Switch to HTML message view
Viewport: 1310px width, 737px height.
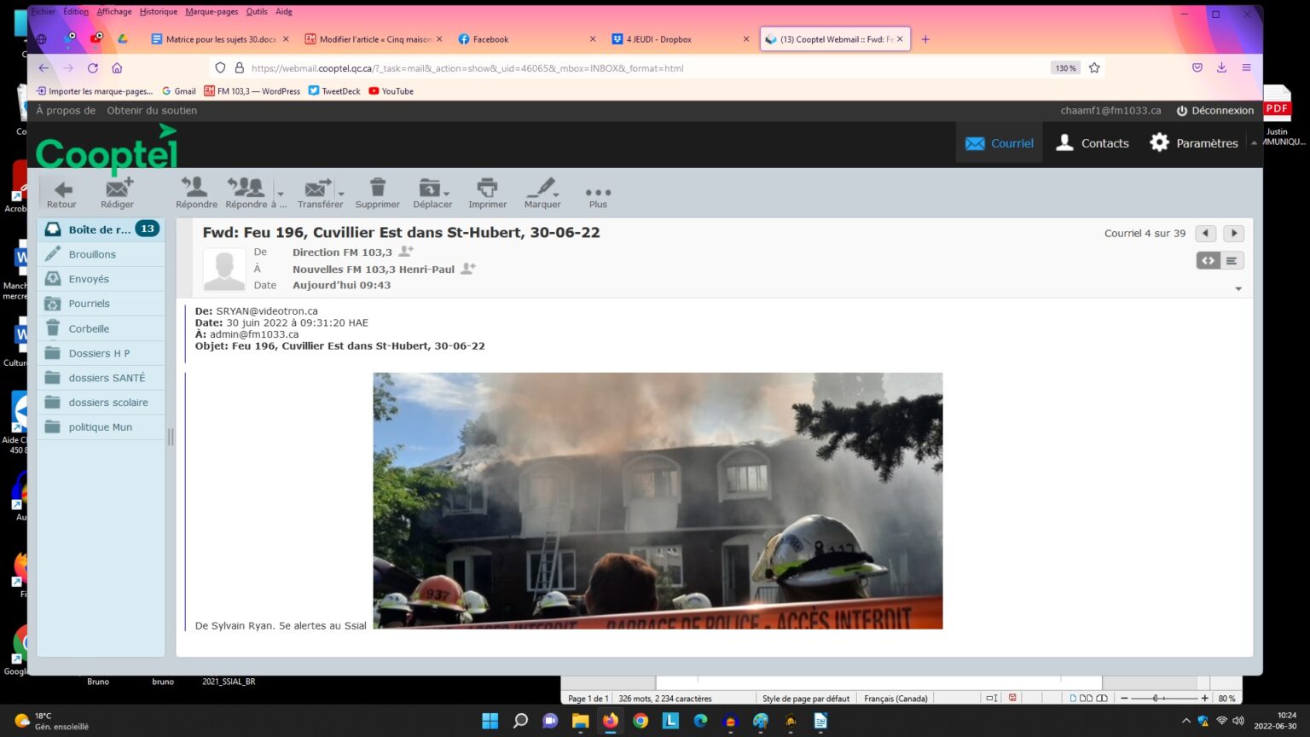point(1208,261)
